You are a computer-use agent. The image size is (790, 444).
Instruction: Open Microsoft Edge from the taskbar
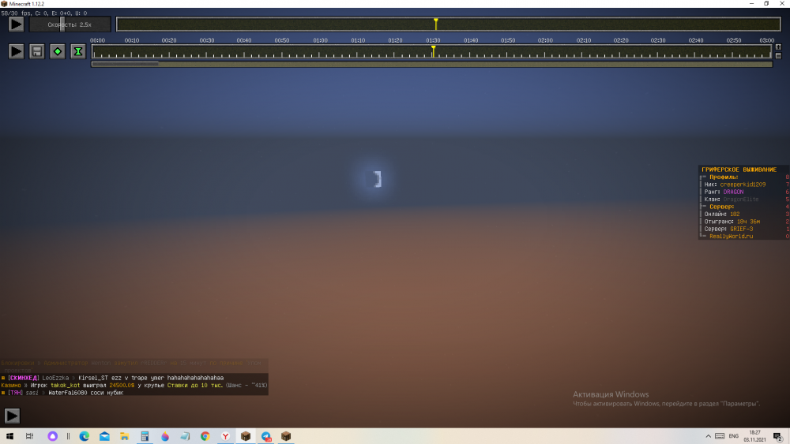coord(85,436)
